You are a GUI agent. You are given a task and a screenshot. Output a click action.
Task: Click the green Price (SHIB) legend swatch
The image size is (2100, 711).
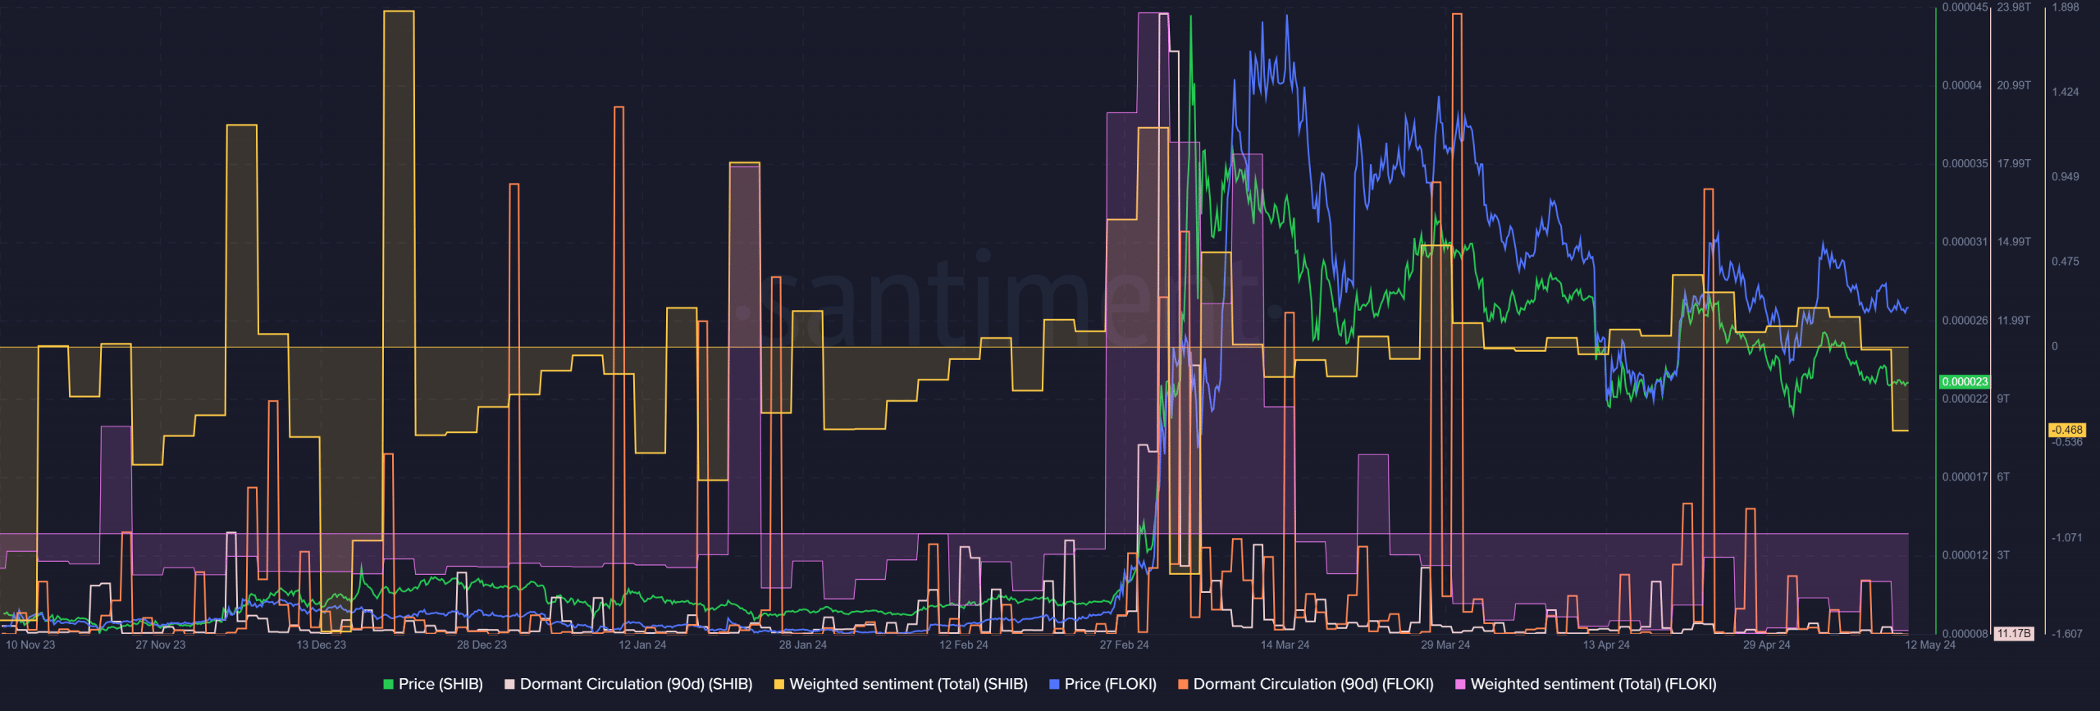(x=389, y=684)
